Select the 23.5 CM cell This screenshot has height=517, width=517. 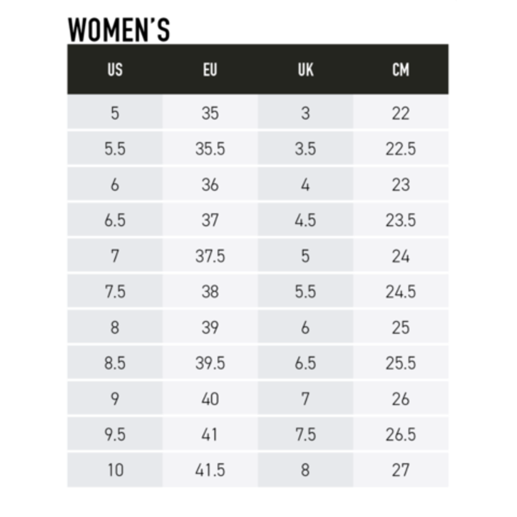pyautogui.click(x=401, y=220)
